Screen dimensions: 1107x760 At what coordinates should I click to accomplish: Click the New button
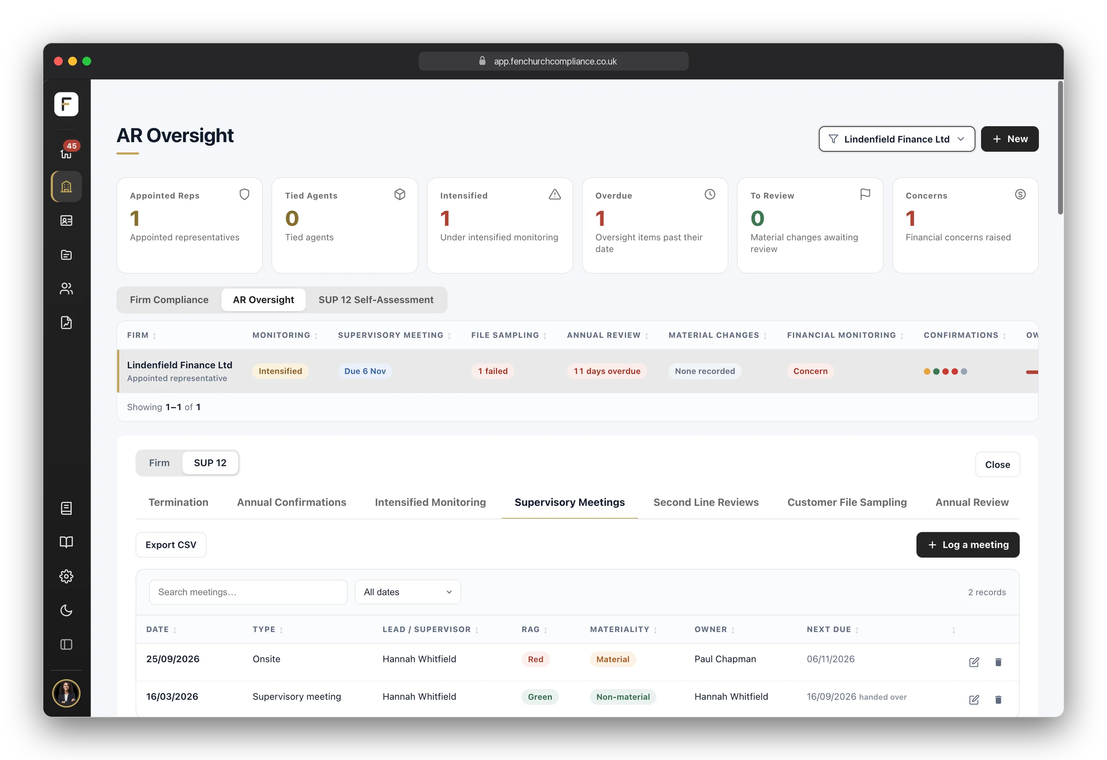point(1009,139)
